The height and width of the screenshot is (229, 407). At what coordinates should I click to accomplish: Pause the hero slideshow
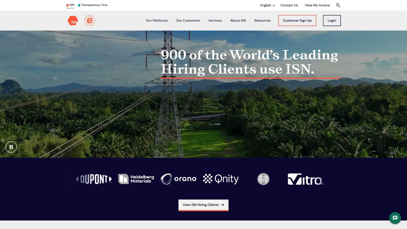click(11, 147)
